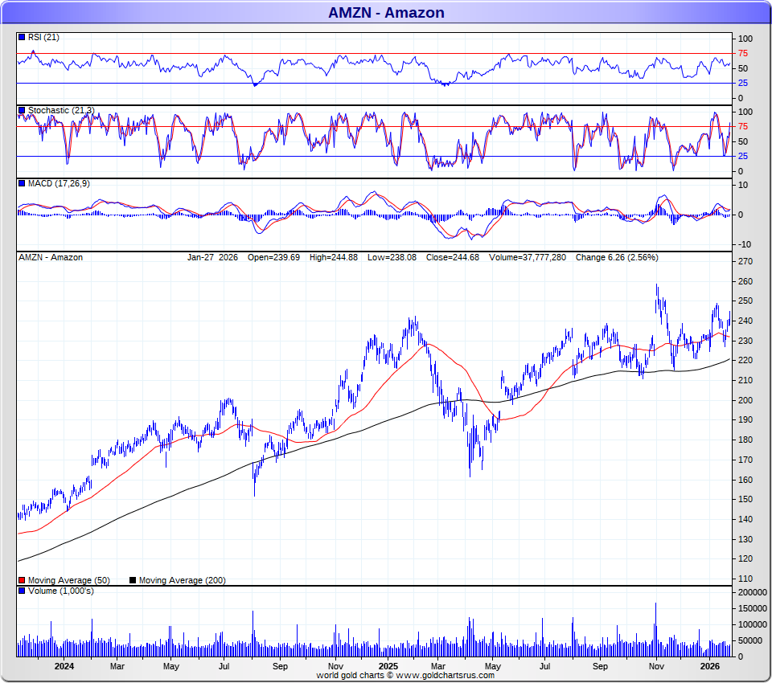Click the 'Moving Average (50)' legend text
This screenshot has width=772, height=683.
click(x=69, y=580)
